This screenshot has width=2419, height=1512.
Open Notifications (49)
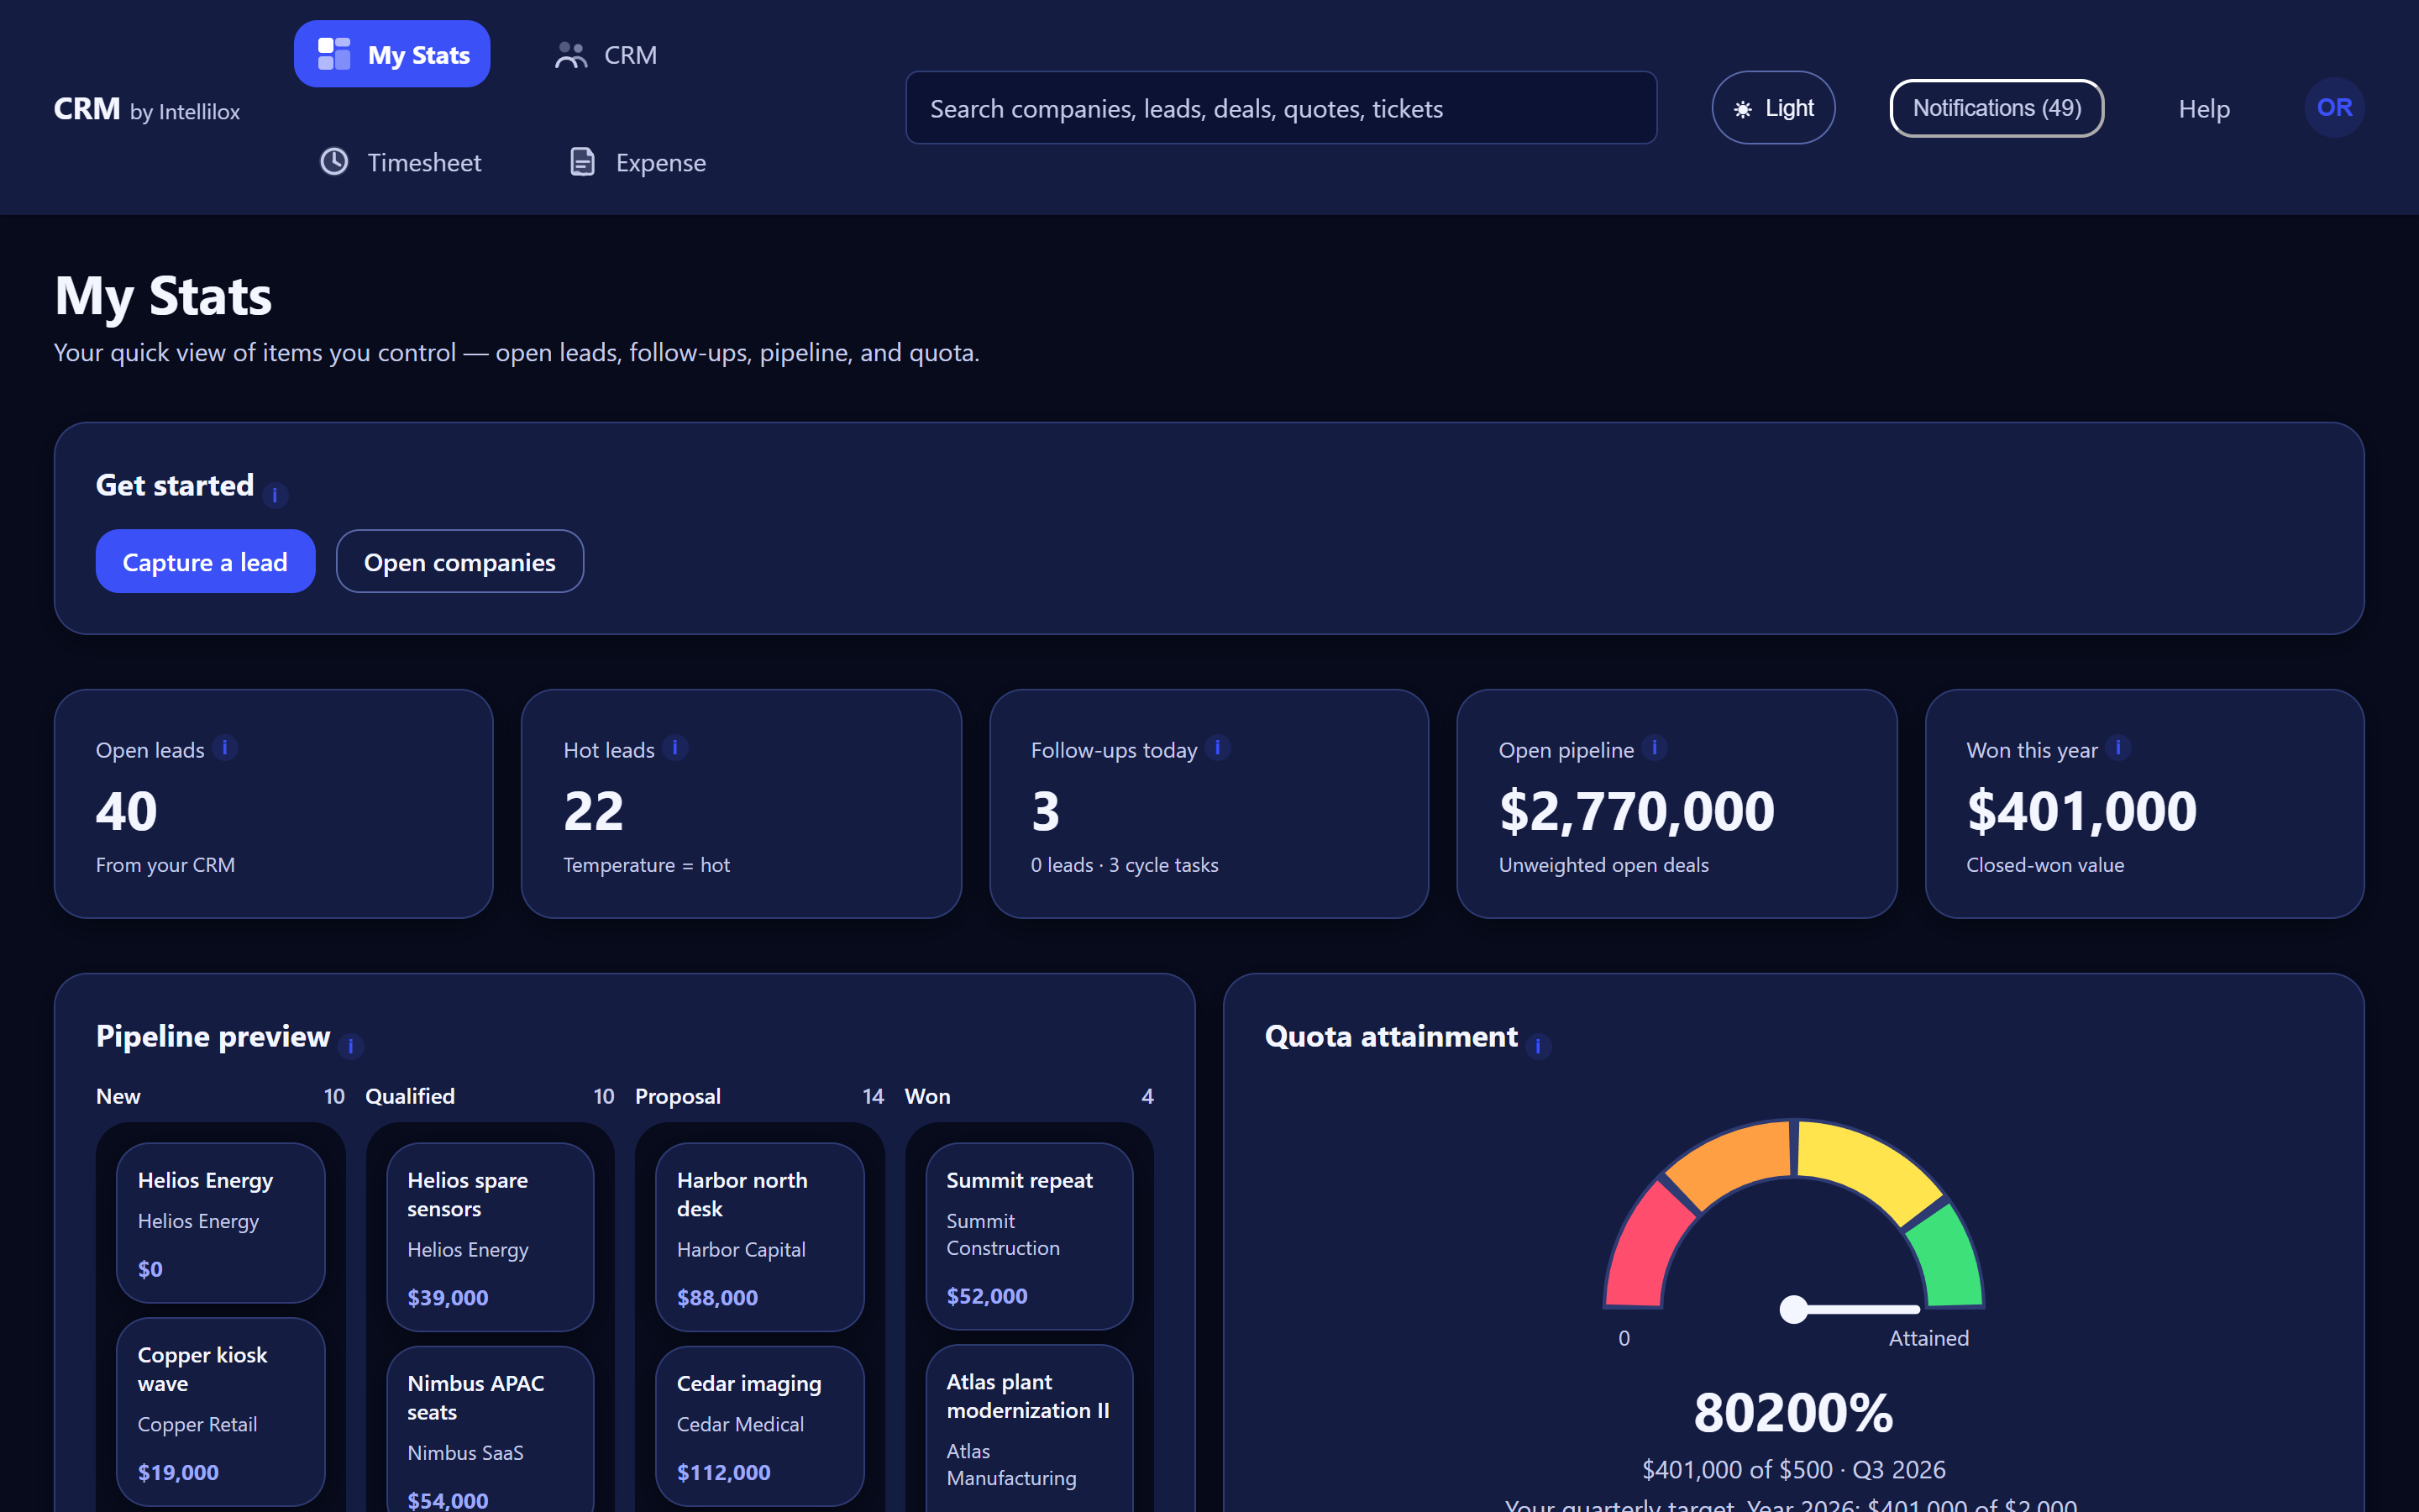pos(1997,108)
